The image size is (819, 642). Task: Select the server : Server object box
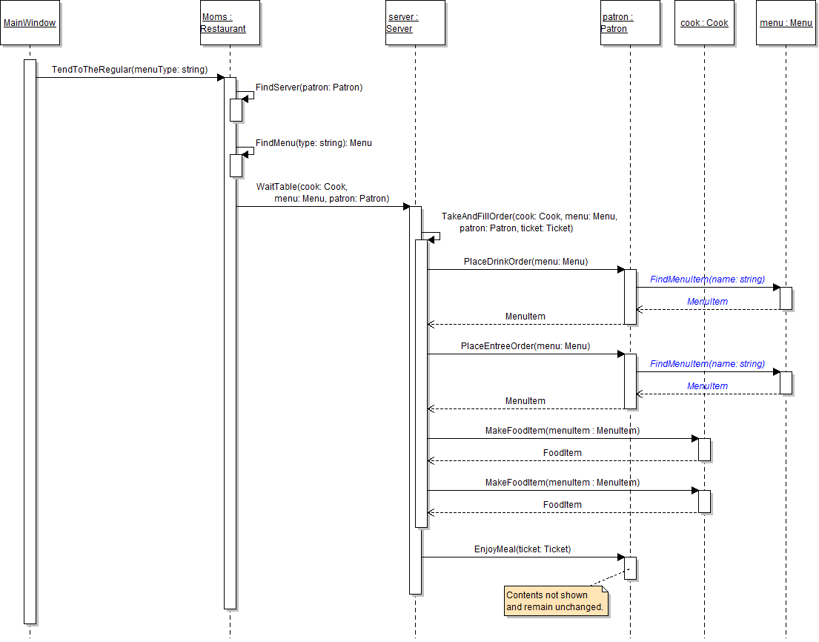415,23
